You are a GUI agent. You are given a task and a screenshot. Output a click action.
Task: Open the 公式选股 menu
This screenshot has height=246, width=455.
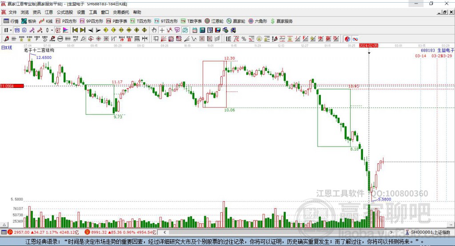tap(65, 12)
